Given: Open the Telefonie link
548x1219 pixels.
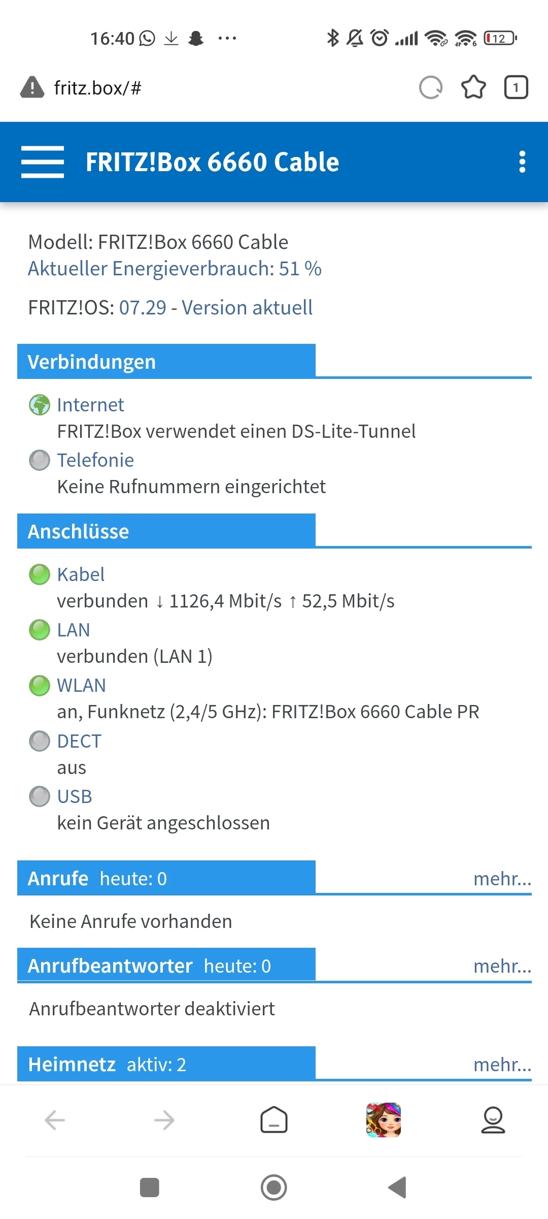Looking at the screenshot, I should 95,460.
